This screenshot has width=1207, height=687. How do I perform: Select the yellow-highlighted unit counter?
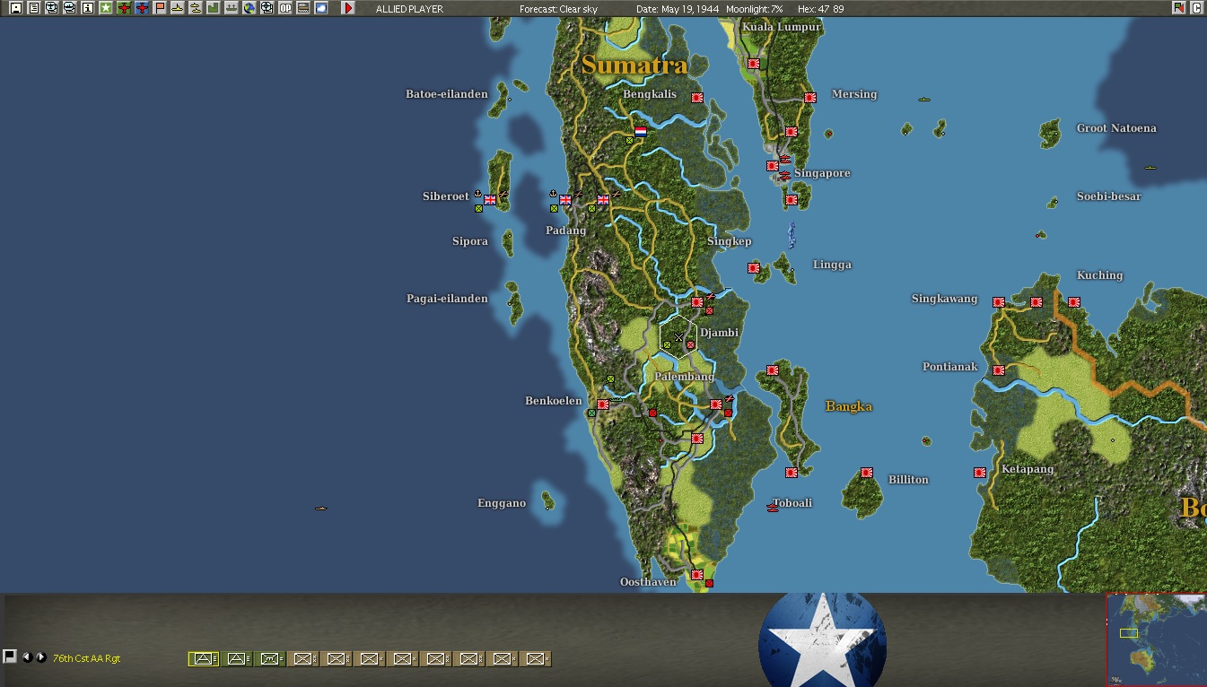tap(204, 659)
